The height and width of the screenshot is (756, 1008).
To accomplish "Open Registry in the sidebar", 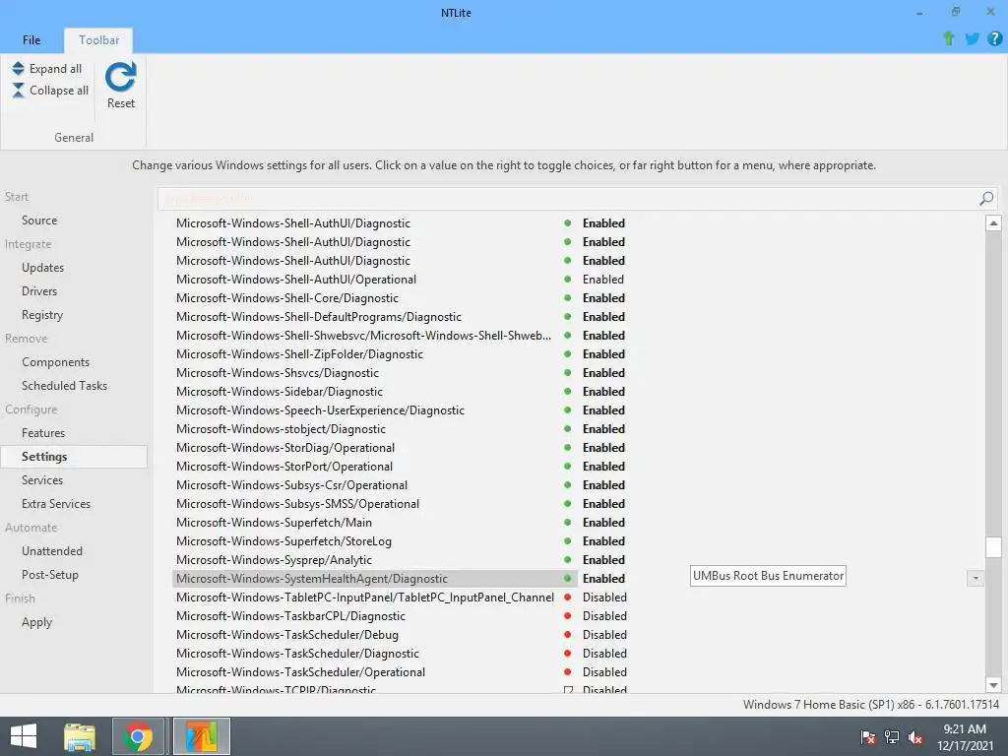I will point(41,315).
